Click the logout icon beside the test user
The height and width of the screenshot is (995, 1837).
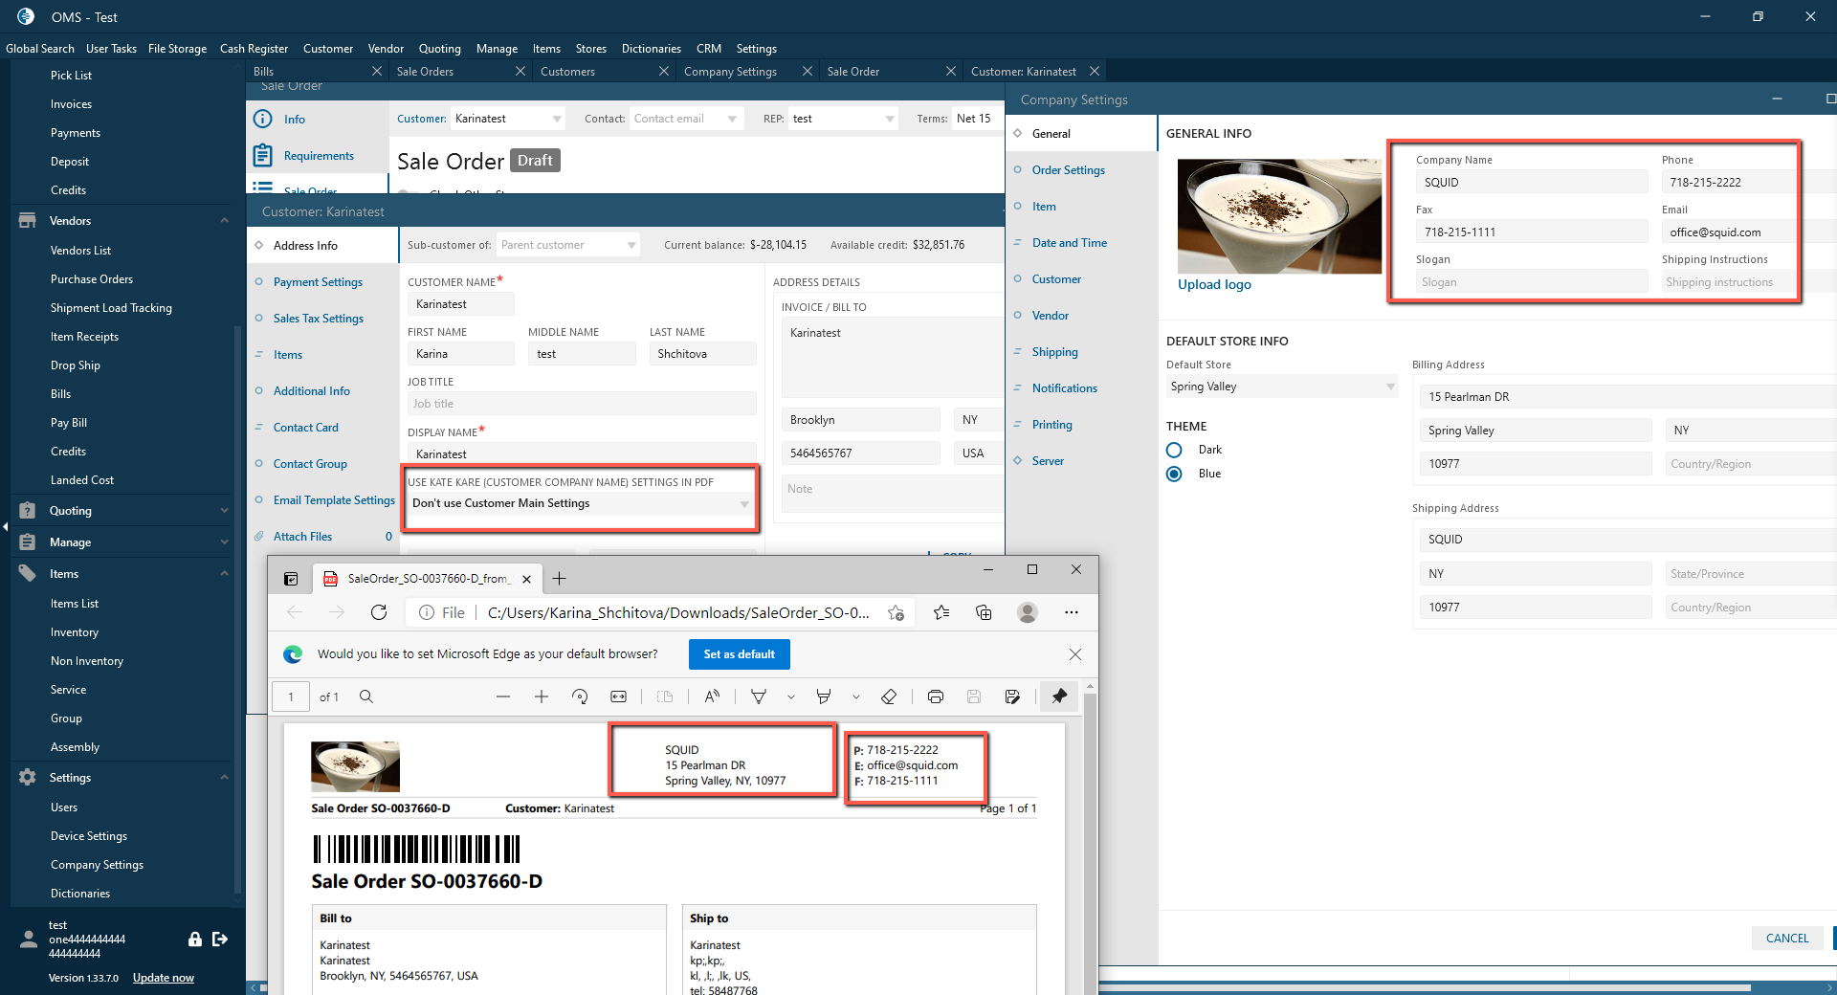coord(220,940)
